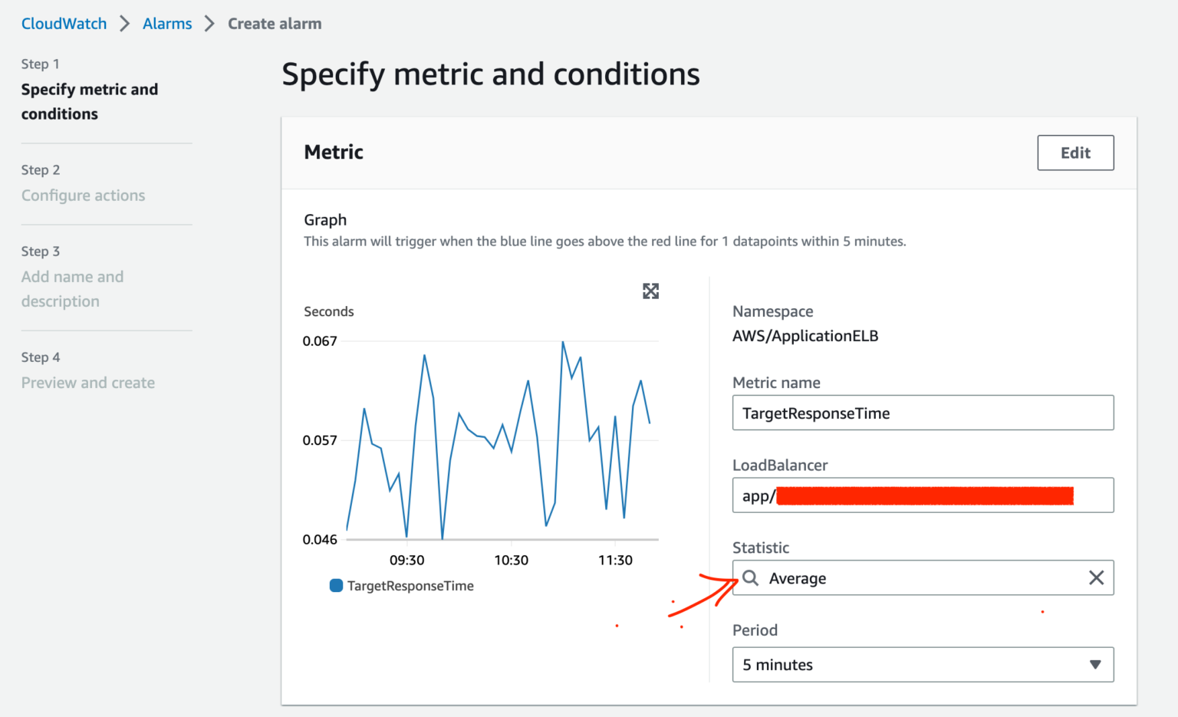Select Step 1 Specify metric and conditions

click(90, 101)
